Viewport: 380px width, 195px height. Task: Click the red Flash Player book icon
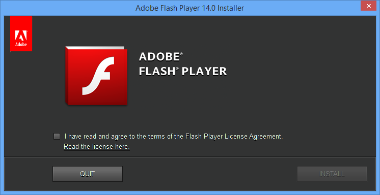96,76
